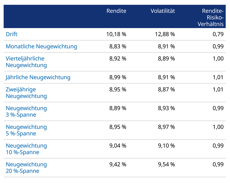This screenshot has width=230, height=183.
Task: Click the Zweijährige Neugewichtung label
Action: tap(26, 93)
